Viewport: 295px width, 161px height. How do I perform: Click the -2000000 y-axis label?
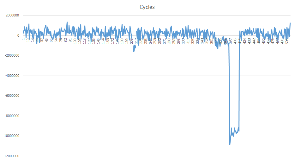[12, 56]
